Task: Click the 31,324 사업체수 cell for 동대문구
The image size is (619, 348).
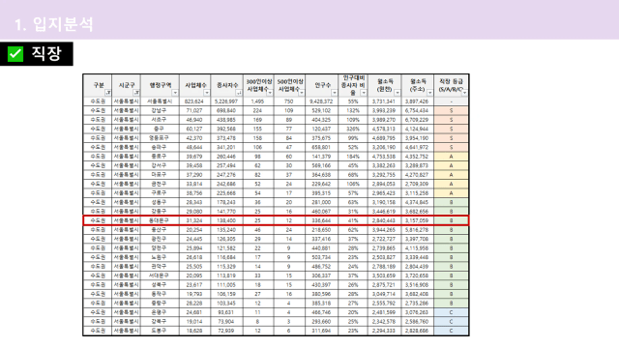Action: [x=193, y=220]
